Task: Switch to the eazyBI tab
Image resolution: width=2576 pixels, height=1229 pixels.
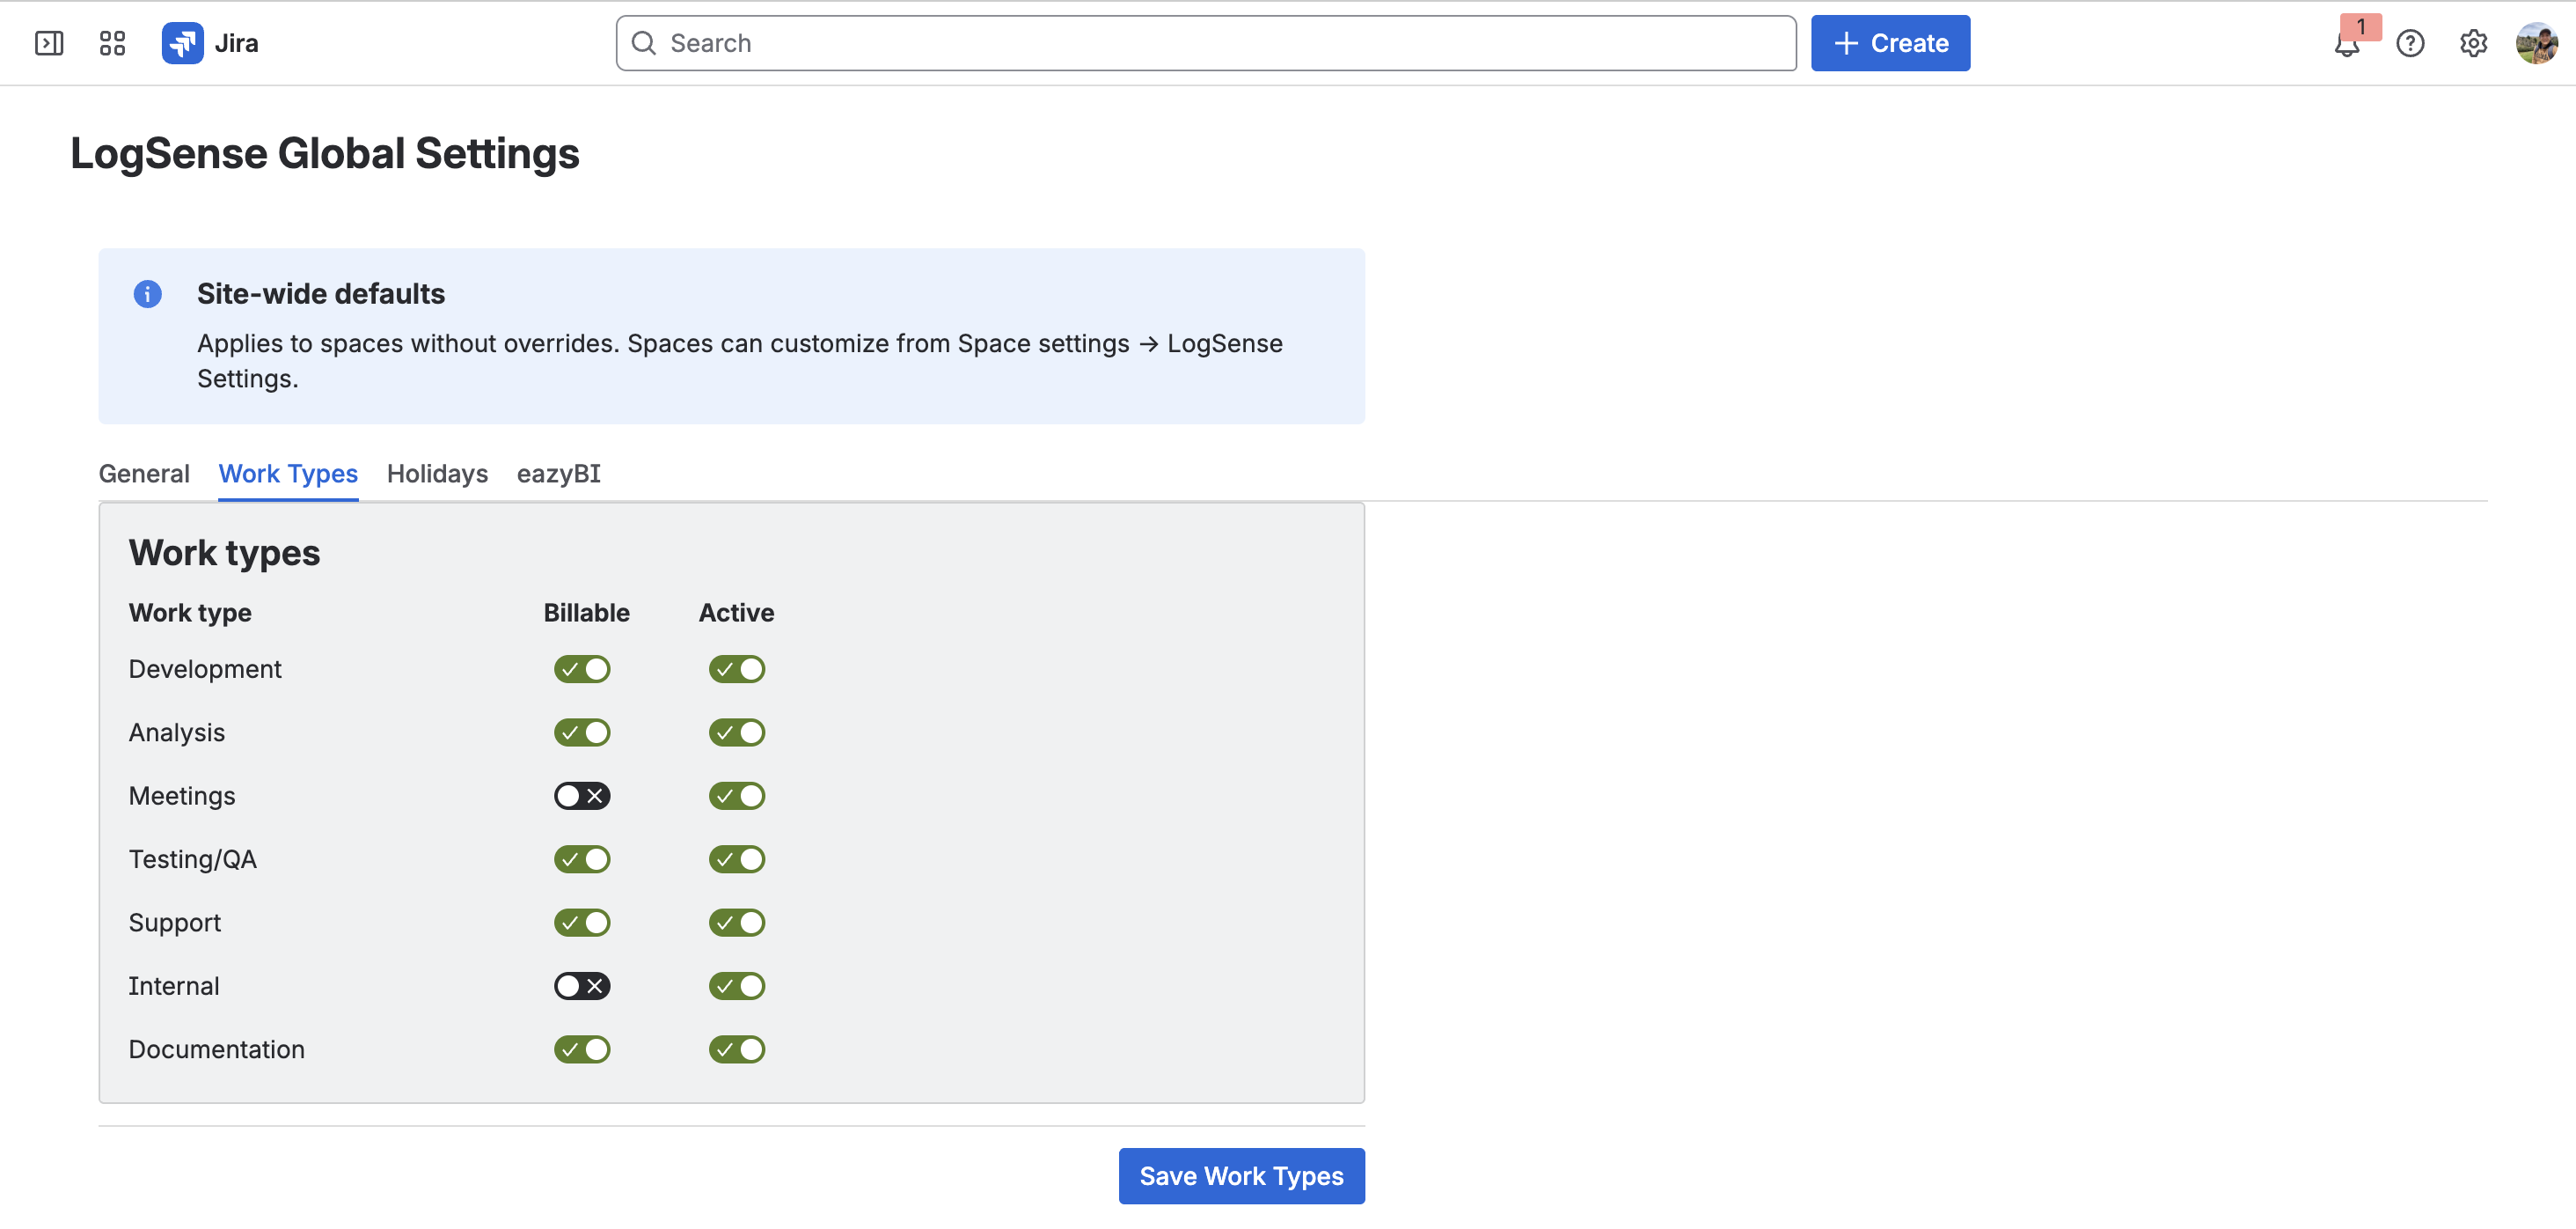Action: click(558, 474)
